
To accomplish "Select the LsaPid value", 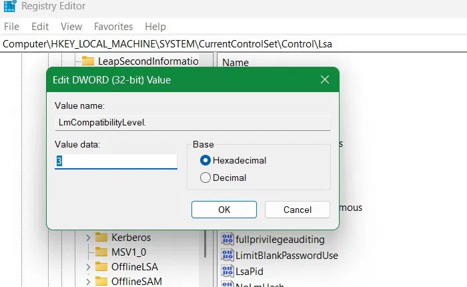I will [x=250, y=272].
